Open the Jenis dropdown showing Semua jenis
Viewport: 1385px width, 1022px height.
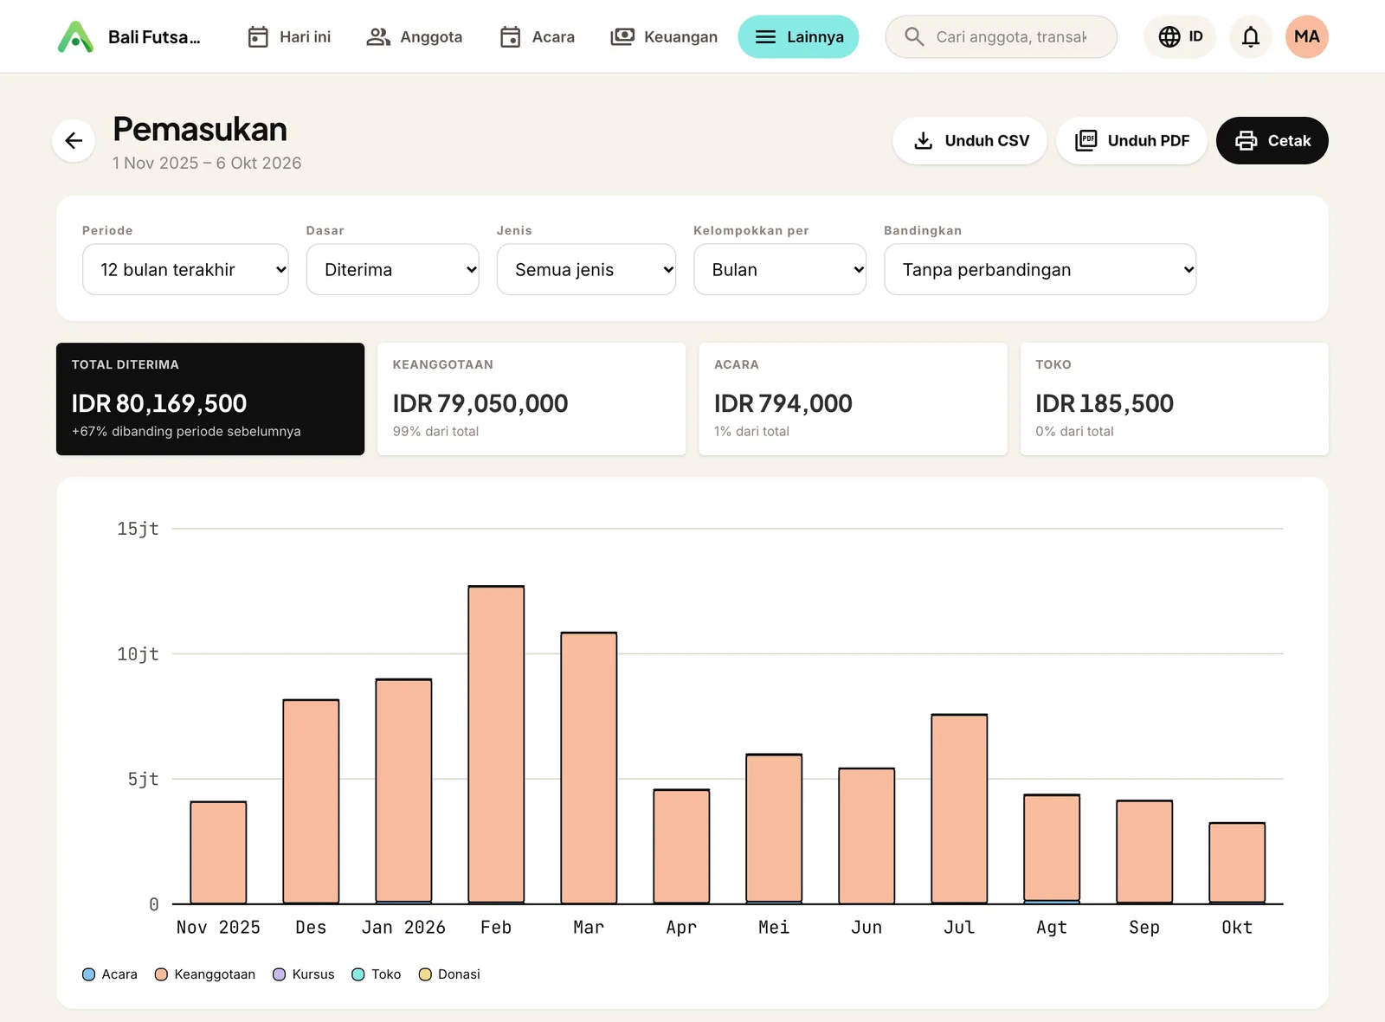tap(586, 269)
